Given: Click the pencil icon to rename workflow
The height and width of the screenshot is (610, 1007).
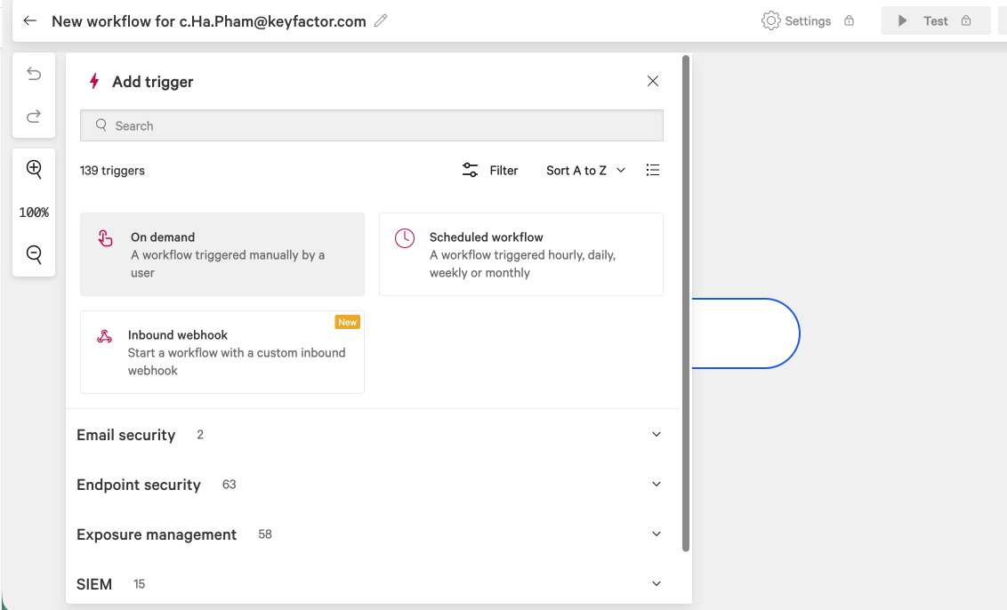Looking at the screenshot, I should [381, 21].
